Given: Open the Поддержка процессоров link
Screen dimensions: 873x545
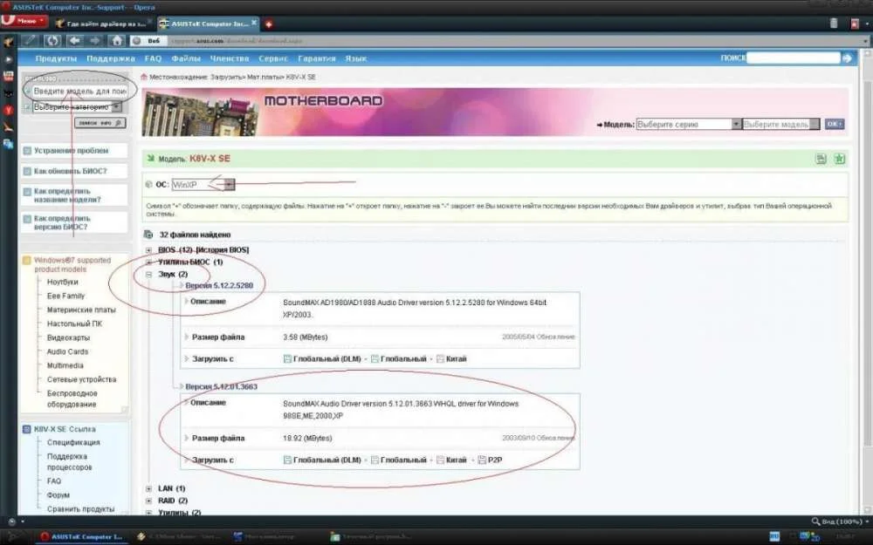Looking at the screenshot, I should (70, 461).
